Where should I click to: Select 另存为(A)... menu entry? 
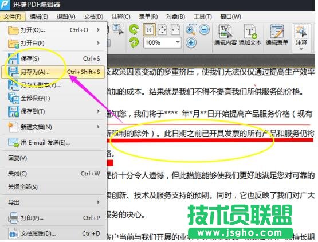coord(53,72)
